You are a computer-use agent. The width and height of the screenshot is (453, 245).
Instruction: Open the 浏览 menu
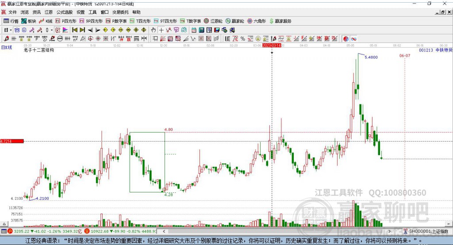pyautogui.click(x=25, y=12)
